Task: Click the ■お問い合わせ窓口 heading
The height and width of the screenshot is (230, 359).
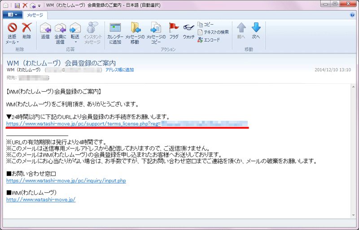Action: click(31, 174)
